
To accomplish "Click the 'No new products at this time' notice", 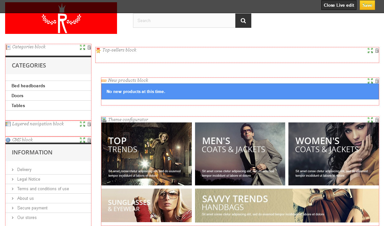I will click(x=240, y=91).
